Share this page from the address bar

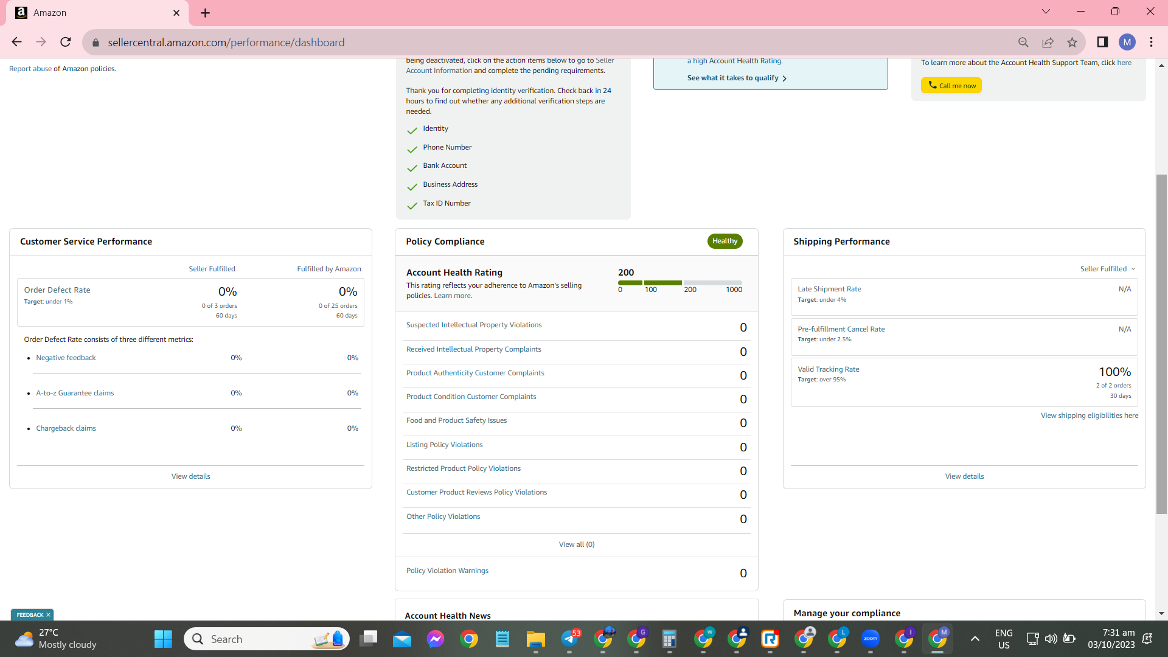pos(1048,42)
